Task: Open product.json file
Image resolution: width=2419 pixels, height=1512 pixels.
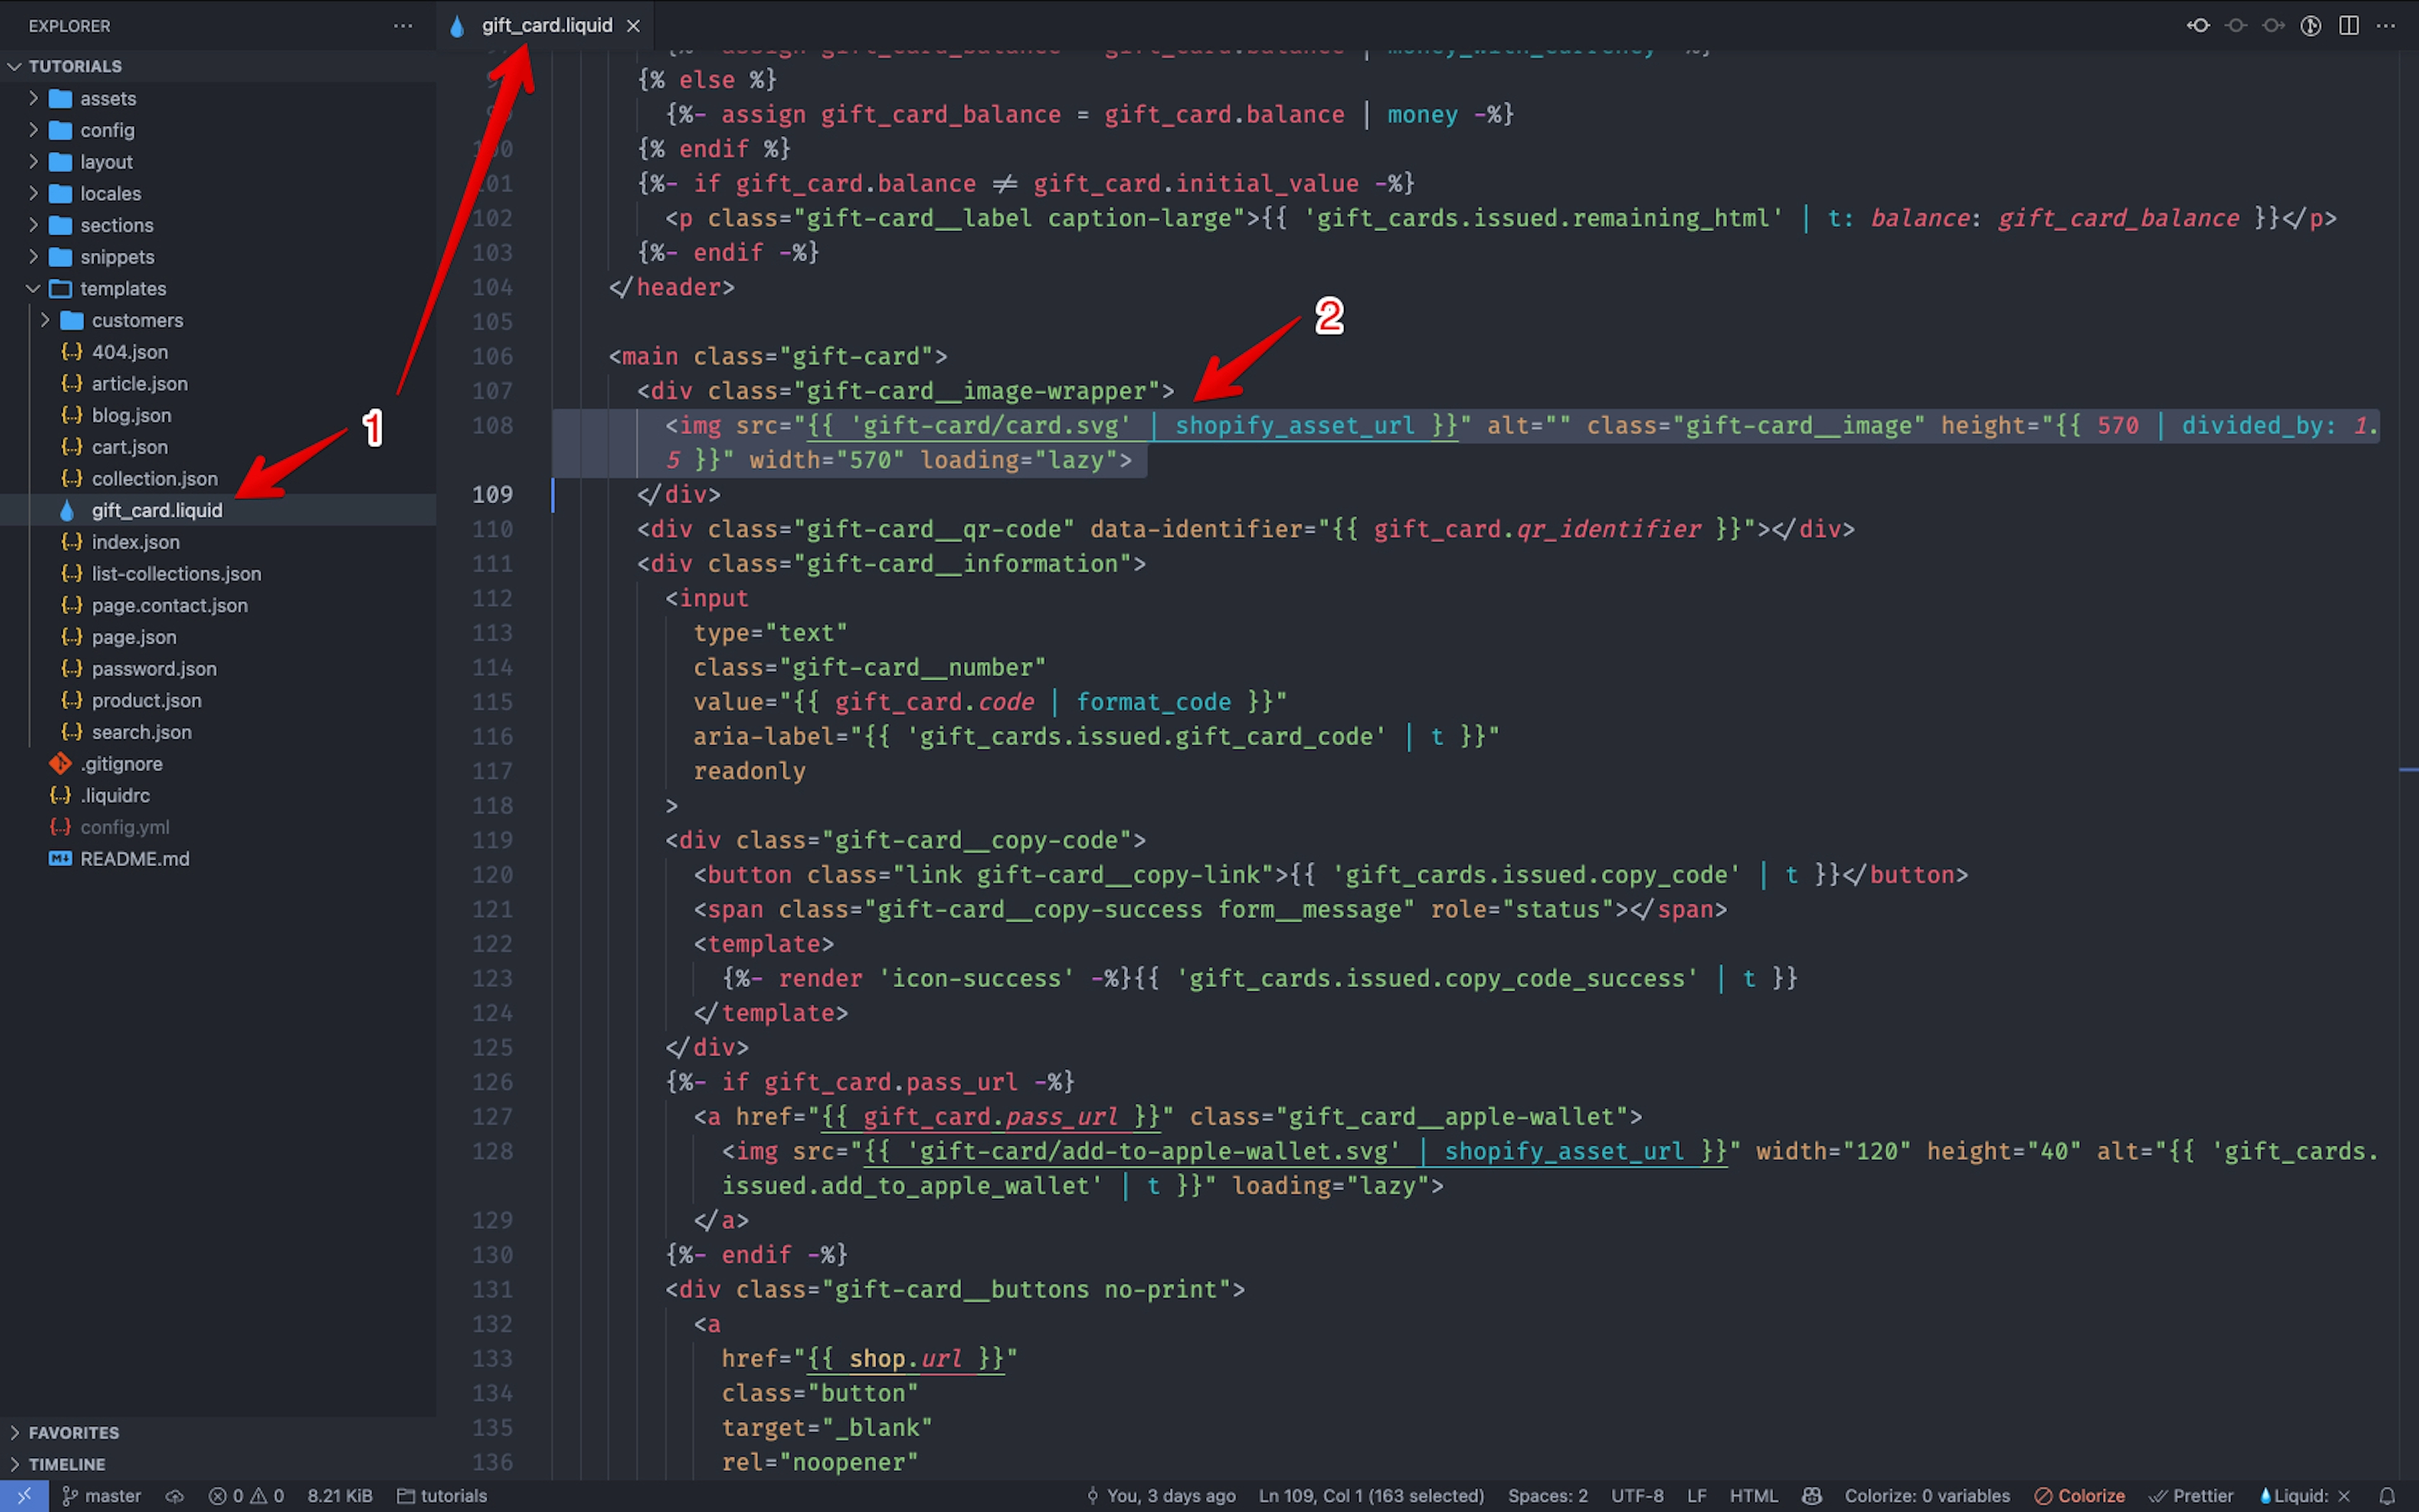Action: (x=218, y=700)
